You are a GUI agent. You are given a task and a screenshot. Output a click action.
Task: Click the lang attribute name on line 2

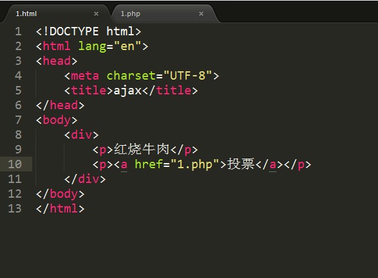tap(92, 46)
